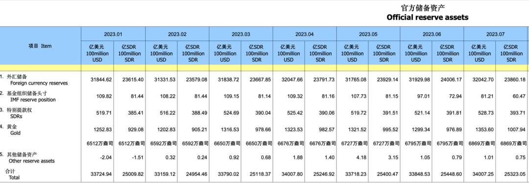Select the 2023.06 column header
This screenshot has width=529, height=183.
(432, 34)
